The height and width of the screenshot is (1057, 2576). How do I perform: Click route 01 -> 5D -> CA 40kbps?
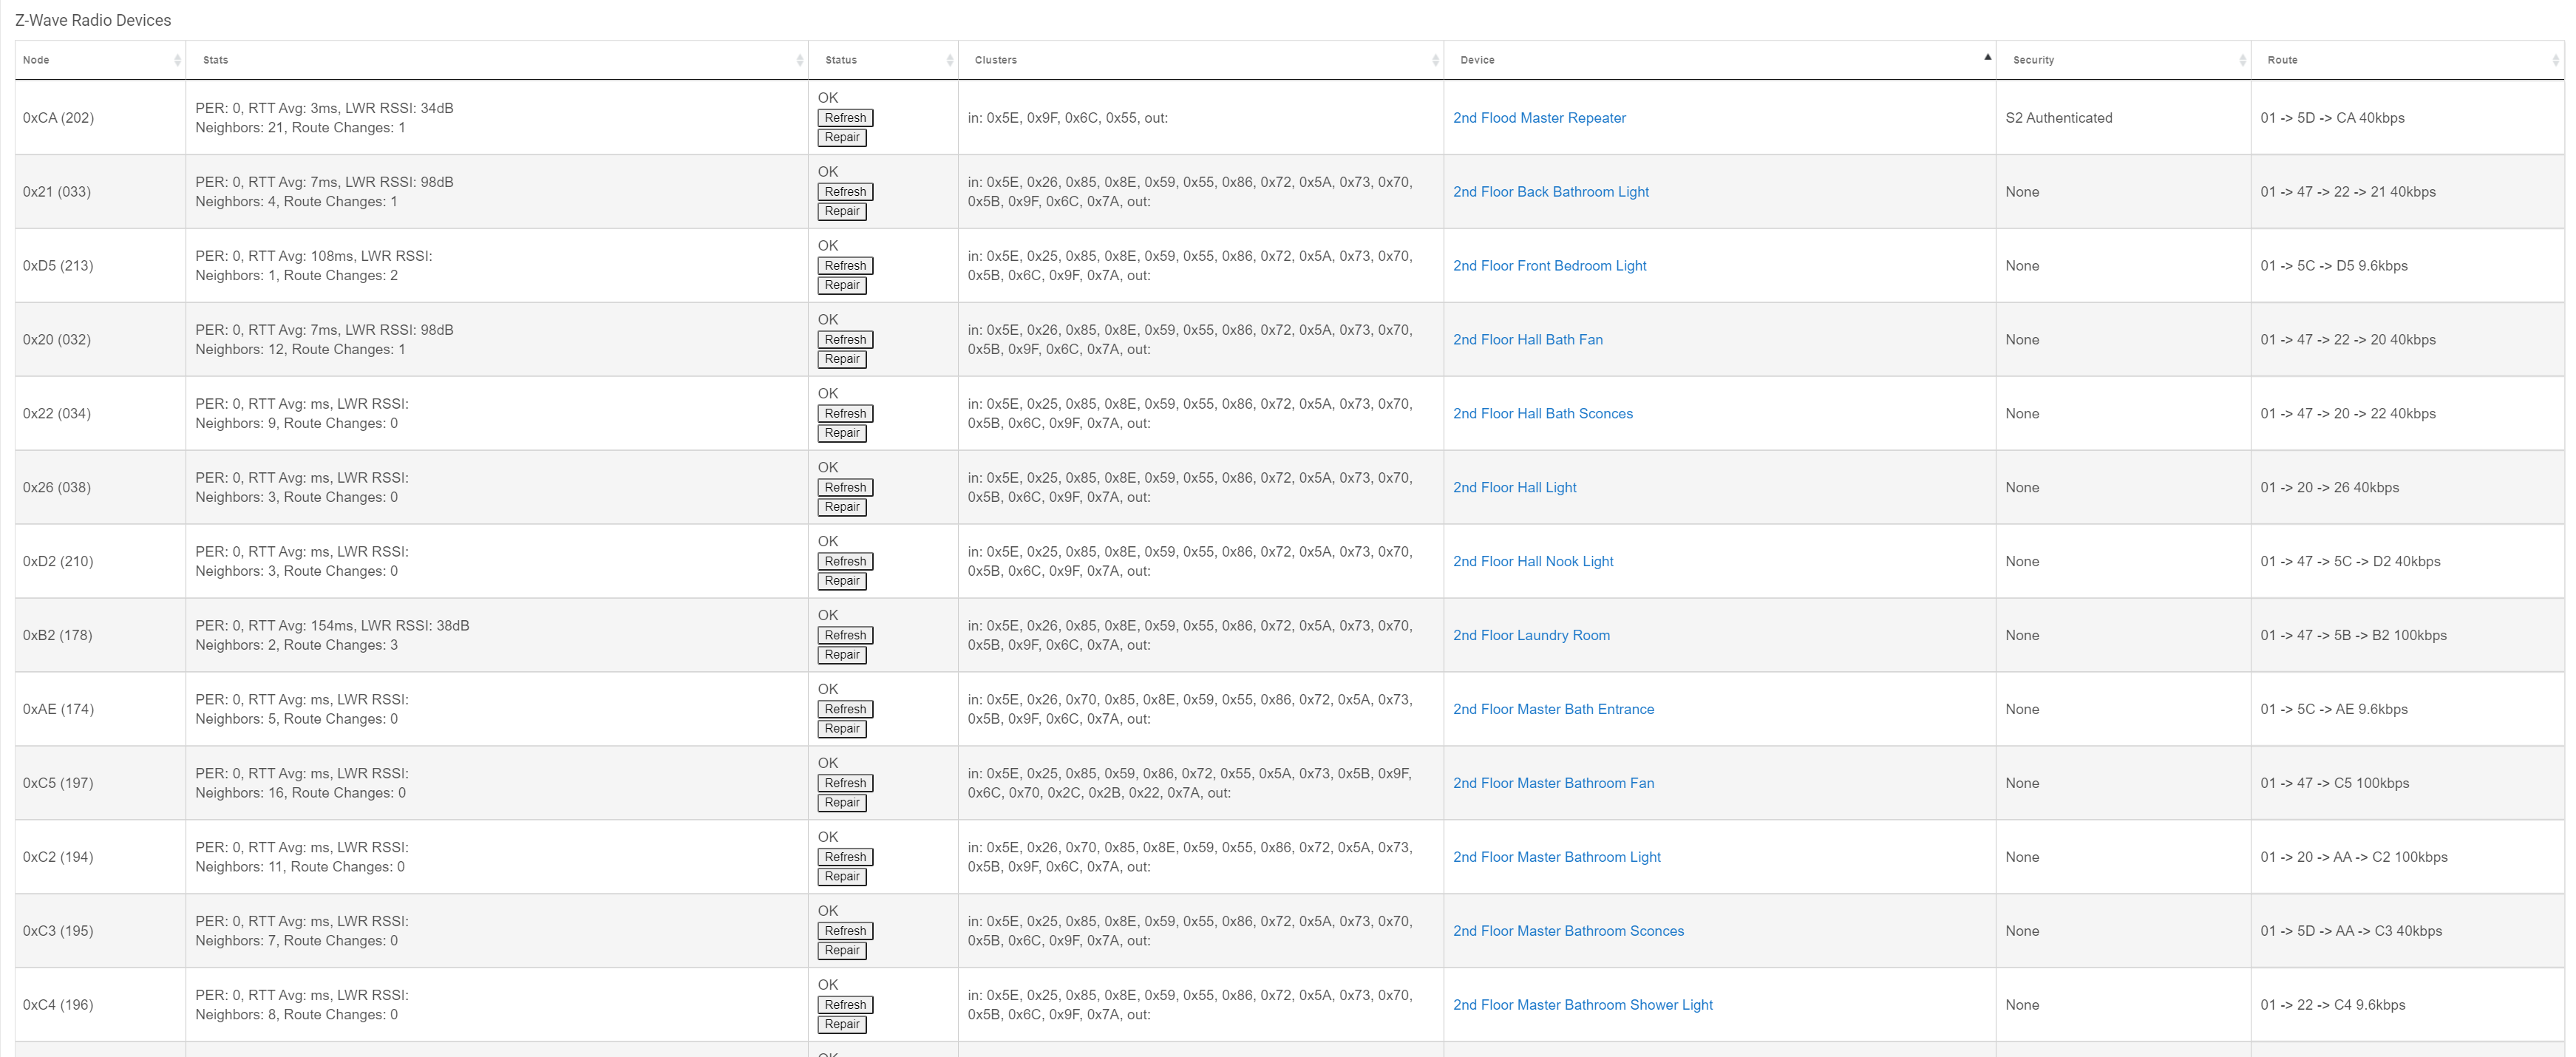point(2332,118)
